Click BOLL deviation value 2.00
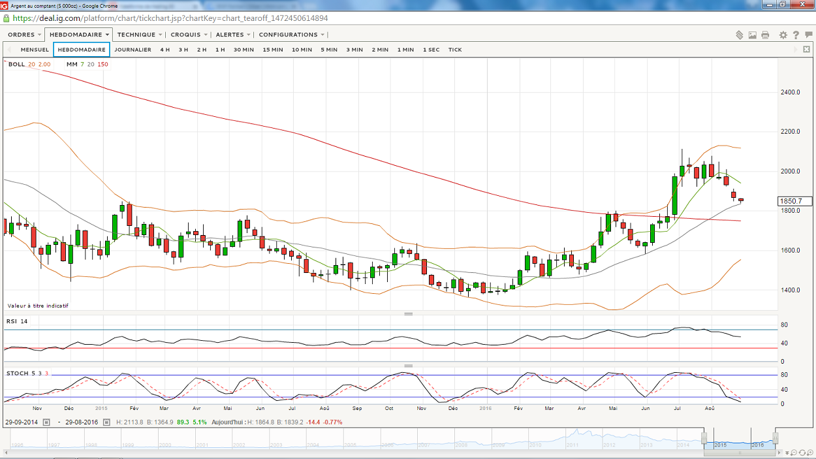Viewport: 816px width, 459px height. tap(44, 64)
